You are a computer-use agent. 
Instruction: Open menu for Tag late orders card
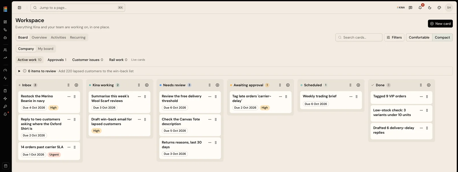[281, 97]
